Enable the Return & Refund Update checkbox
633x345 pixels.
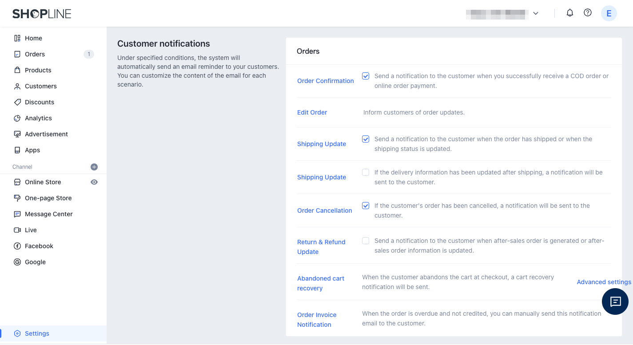coord(366,241)
